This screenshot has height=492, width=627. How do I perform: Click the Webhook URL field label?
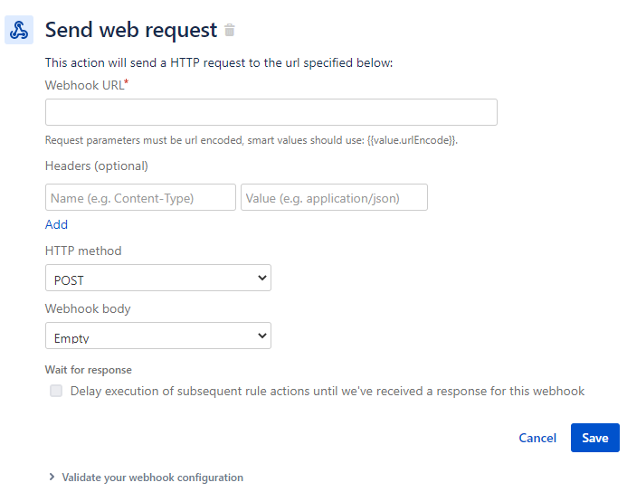pyautogui.click(x=86, y=85)
